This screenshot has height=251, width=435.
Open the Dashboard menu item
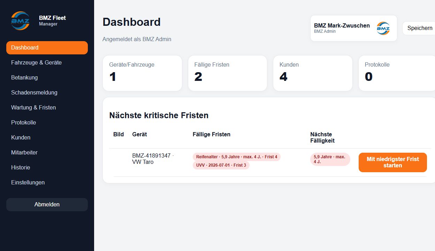(47, 48)
